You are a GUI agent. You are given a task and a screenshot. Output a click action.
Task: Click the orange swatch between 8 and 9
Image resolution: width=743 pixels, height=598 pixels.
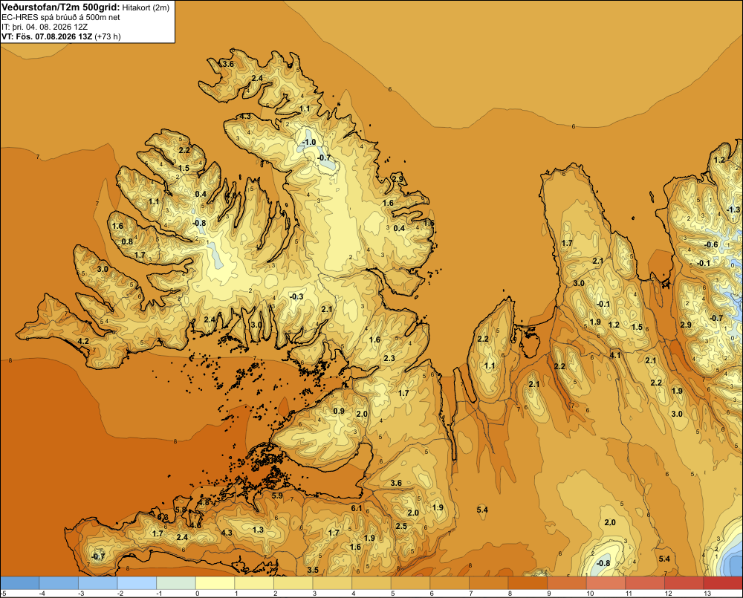click(528, 583)
